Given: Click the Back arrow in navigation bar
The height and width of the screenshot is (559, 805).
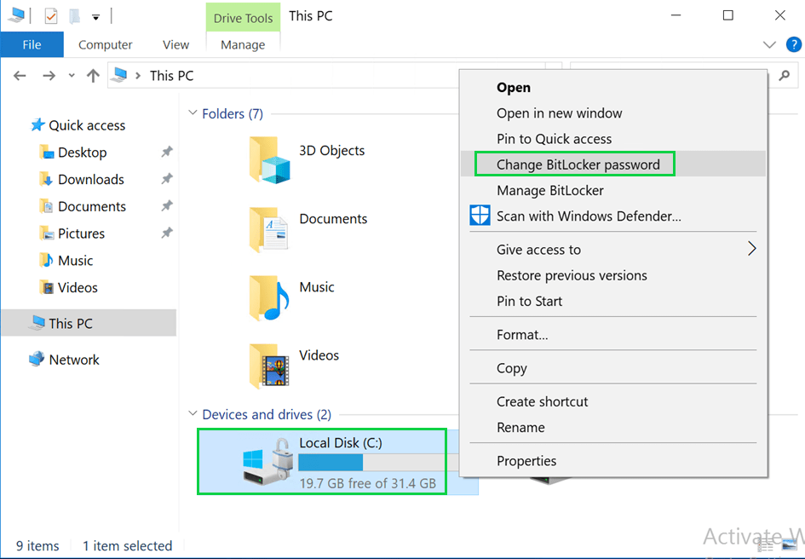Looking at the screenshot, I should tap(20, 76).
